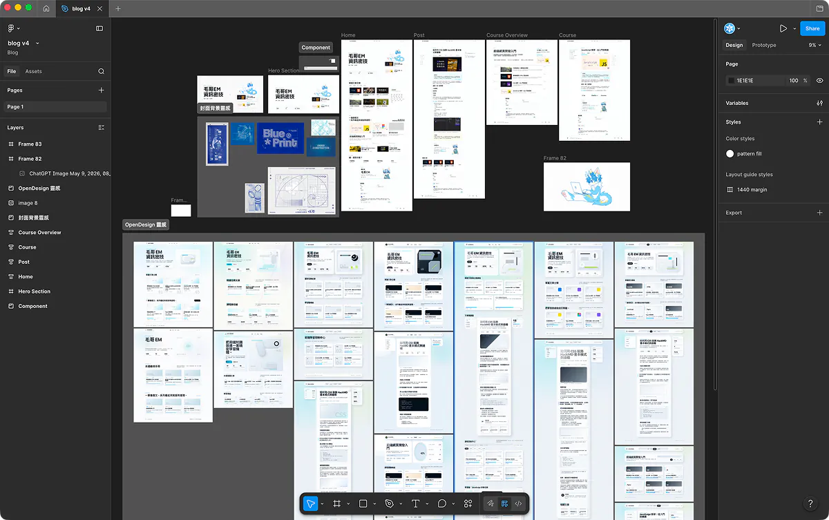This screenshot has height=520, width=829.
Task: Open the Figma main menu dropdown
Action: click(14, 28)
